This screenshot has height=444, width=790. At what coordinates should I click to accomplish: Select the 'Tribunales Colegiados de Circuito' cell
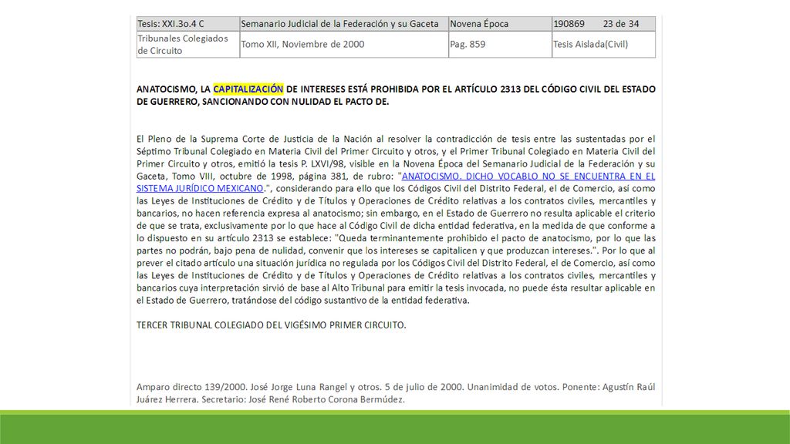pyautogui.click(x=188, y=44)
